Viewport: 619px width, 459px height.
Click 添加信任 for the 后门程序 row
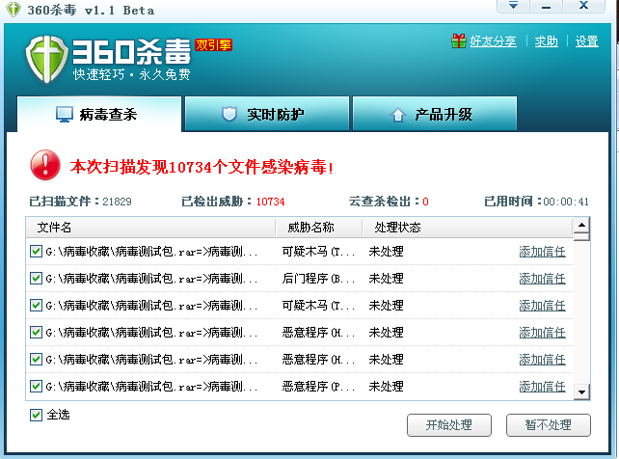point(542,279)
